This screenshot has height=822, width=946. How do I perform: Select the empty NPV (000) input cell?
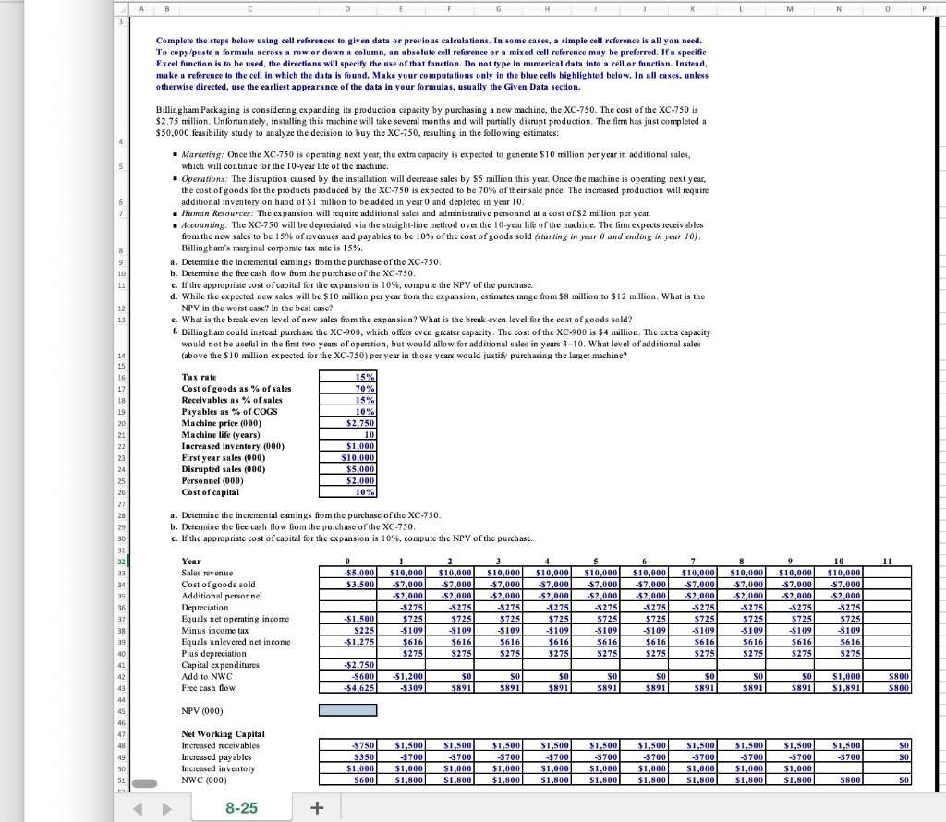pyautogui.click(x=347, y=709)
